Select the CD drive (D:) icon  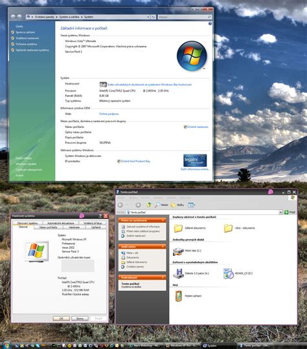[x=228, y=273]
